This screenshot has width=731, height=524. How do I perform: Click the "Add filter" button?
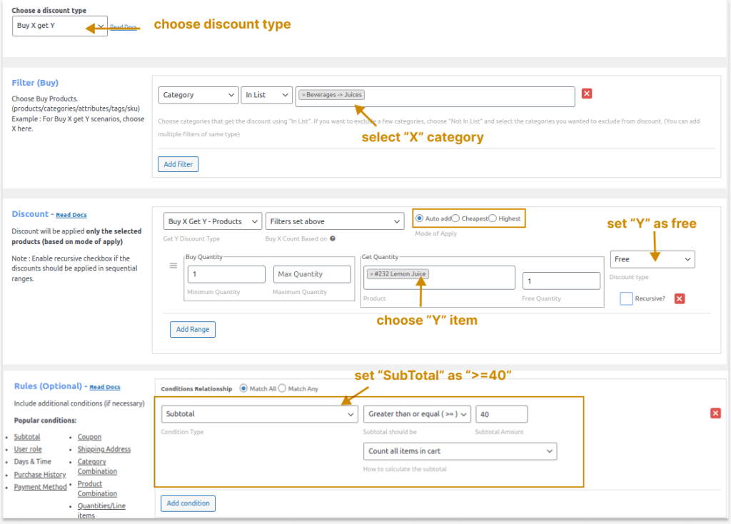[x=177, y=164]
